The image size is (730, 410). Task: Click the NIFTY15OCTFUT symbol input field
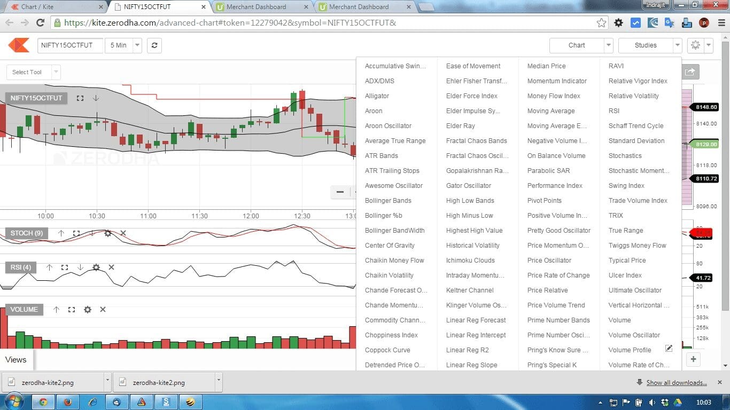[70, 45]
